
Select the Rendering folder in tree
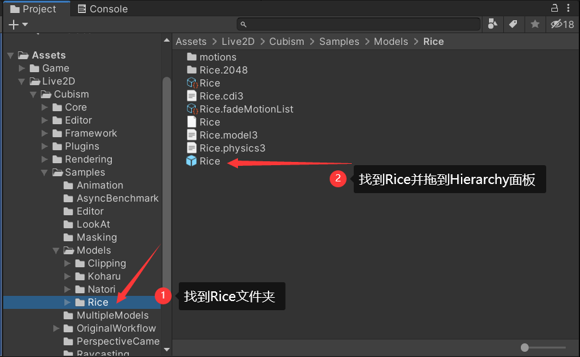[x=82, y=159]
